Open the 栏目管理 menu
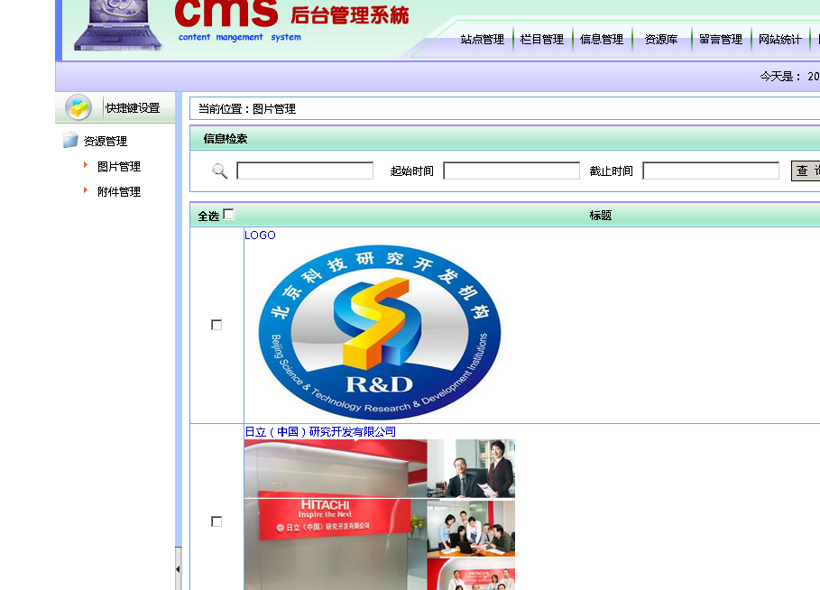The image size is (820, 590). click(542, 39)
